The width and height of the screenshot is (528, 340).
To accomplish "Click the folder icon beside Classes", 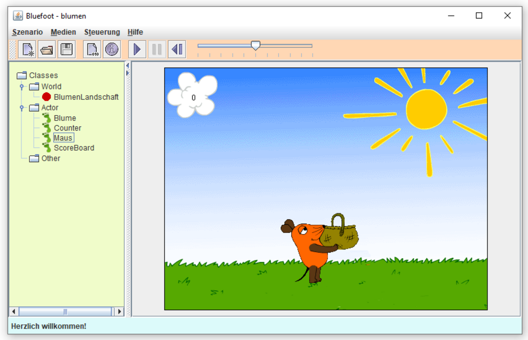I will point(22,75).
